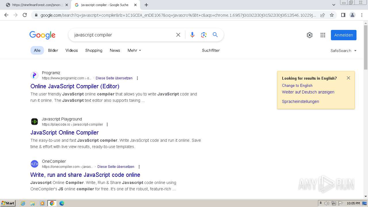Launch Internet Explorer from taskbar
Viewport: 368px width, 207px height.
[23, 203]
